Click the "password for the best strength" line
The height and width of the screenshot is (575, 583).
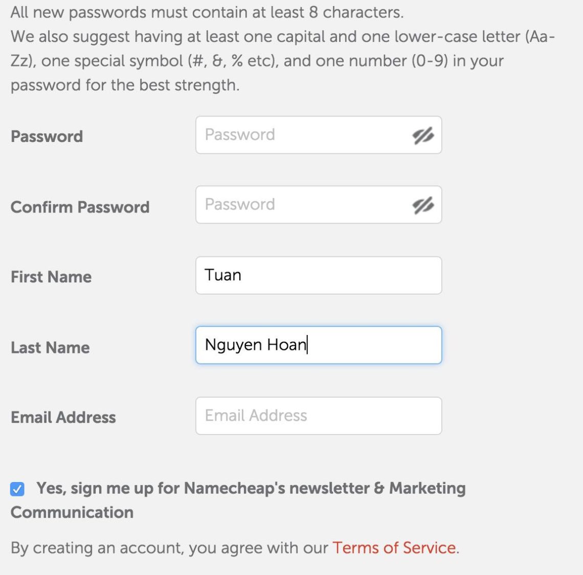coord(125,85)
